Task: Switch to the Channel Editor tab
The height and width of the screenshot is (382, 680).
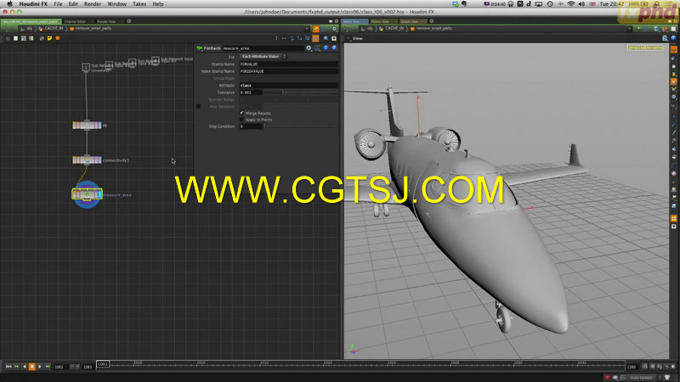Action: pos(75,21)
